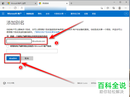Minimize the browser window

point(114,2)
